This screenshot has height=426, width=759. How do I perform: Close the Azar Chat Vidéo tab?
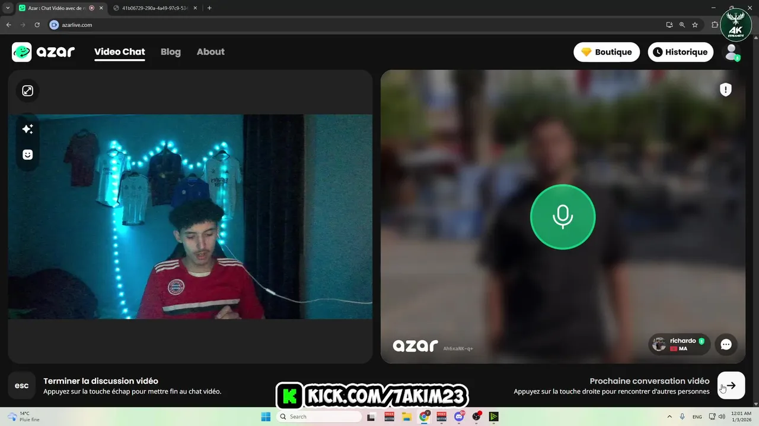click(x=101, y=8)
